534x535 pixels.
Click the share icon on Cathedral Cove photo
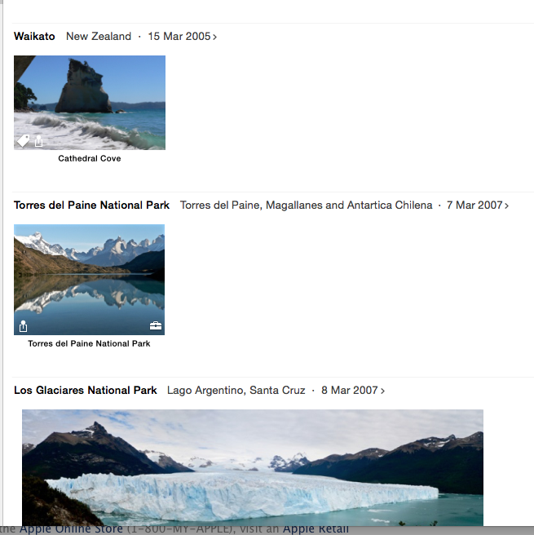(x=39, y=140)
